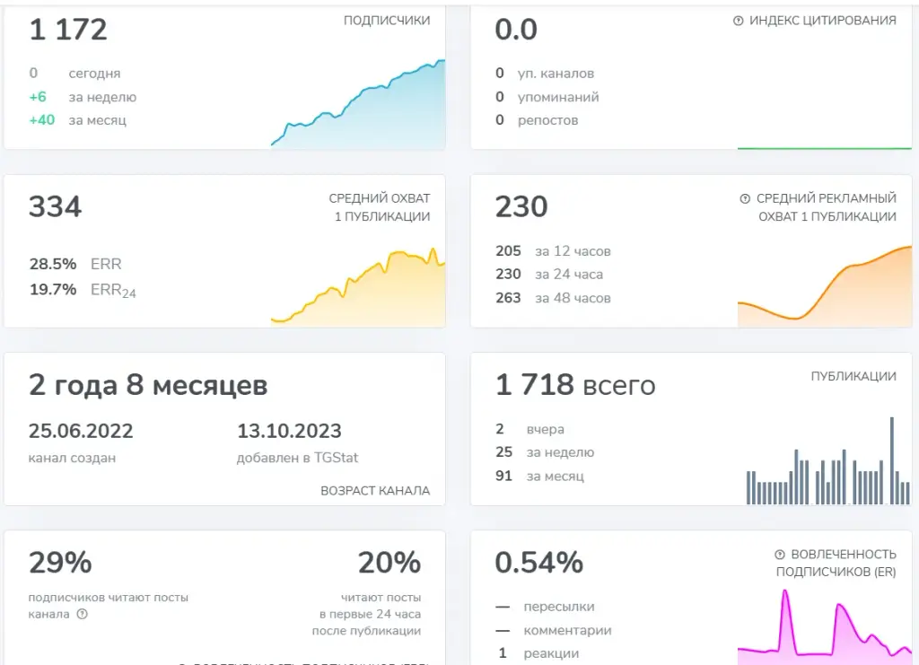919x665 pixels.
Task: Select the '+40 за месяц' row
Action: point(78,120)
